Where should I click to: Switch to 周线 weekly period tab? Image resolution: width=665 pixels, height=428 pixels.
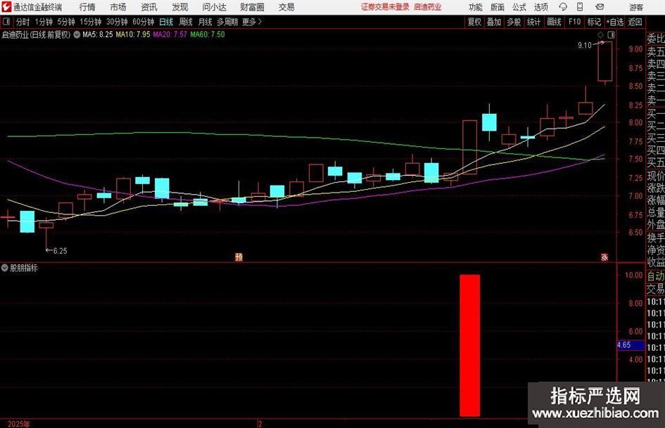point(186,22)
